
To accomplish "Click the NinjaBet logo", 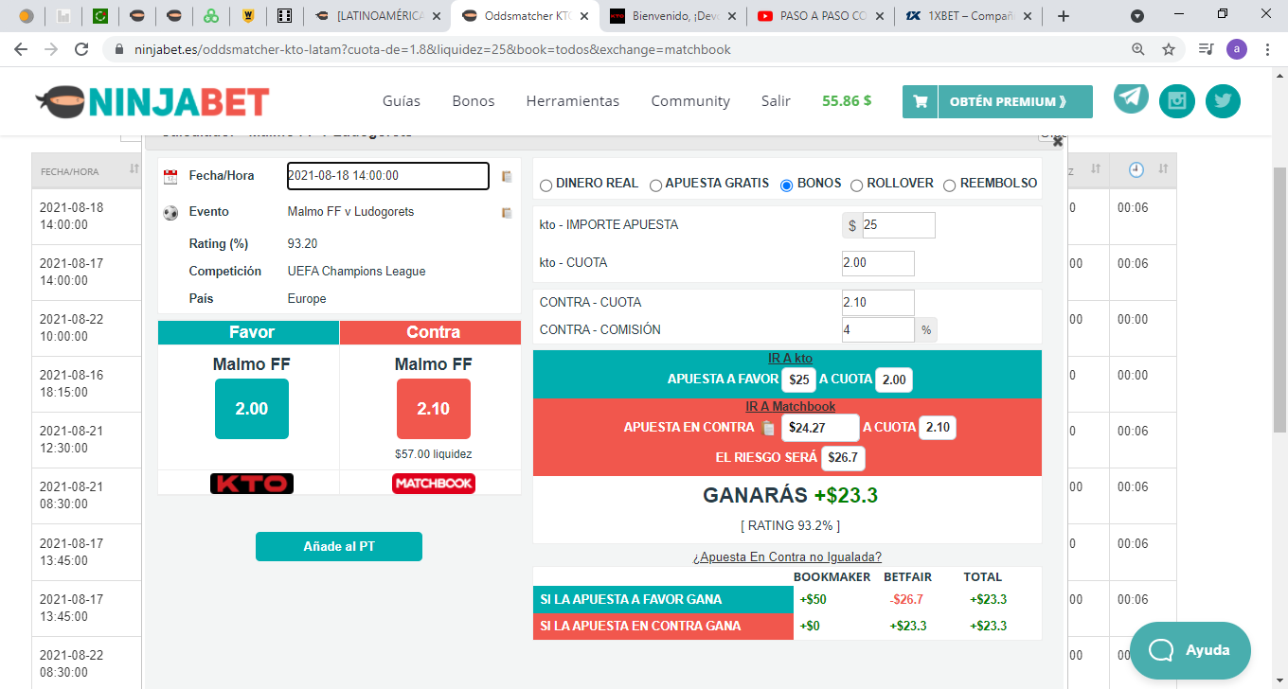I will (152, 101).
